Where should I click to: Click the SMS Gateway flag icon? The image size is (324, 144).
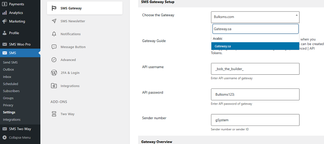pyautogui.click(x=54, y=8)
